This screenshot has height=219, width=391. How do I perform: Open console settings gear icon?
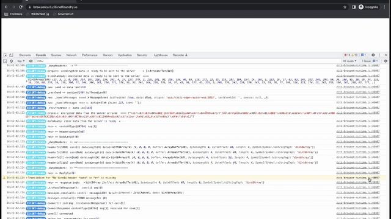click(386, 61)
